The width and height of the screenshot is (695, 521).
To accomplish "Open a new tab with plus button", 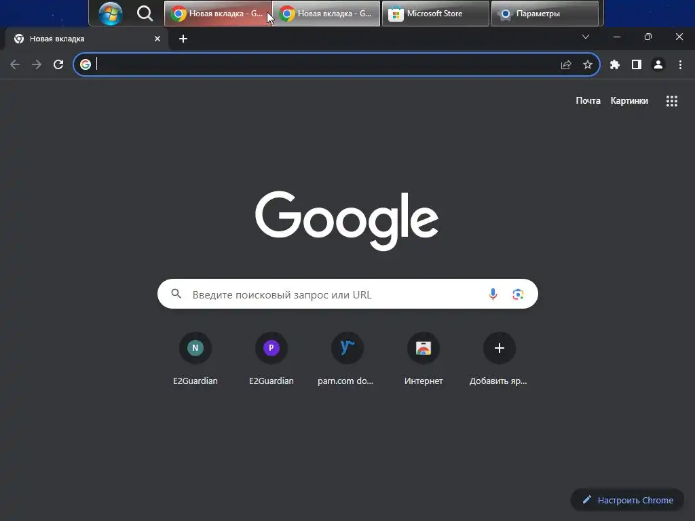I will 183,39.
